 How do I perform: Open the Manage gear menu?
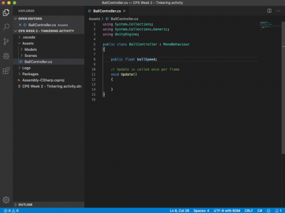6,200
